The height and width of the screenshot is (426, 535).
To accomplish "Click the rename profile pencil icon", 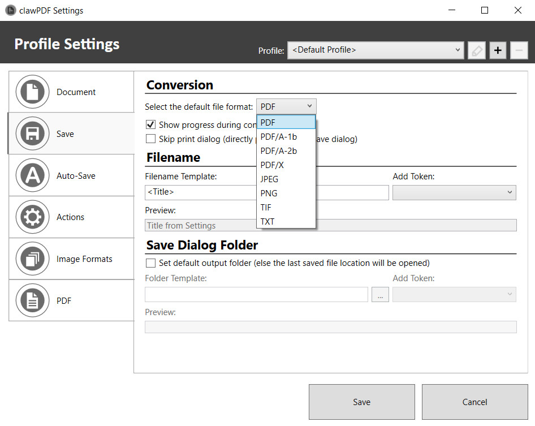I will coord(477,50).
